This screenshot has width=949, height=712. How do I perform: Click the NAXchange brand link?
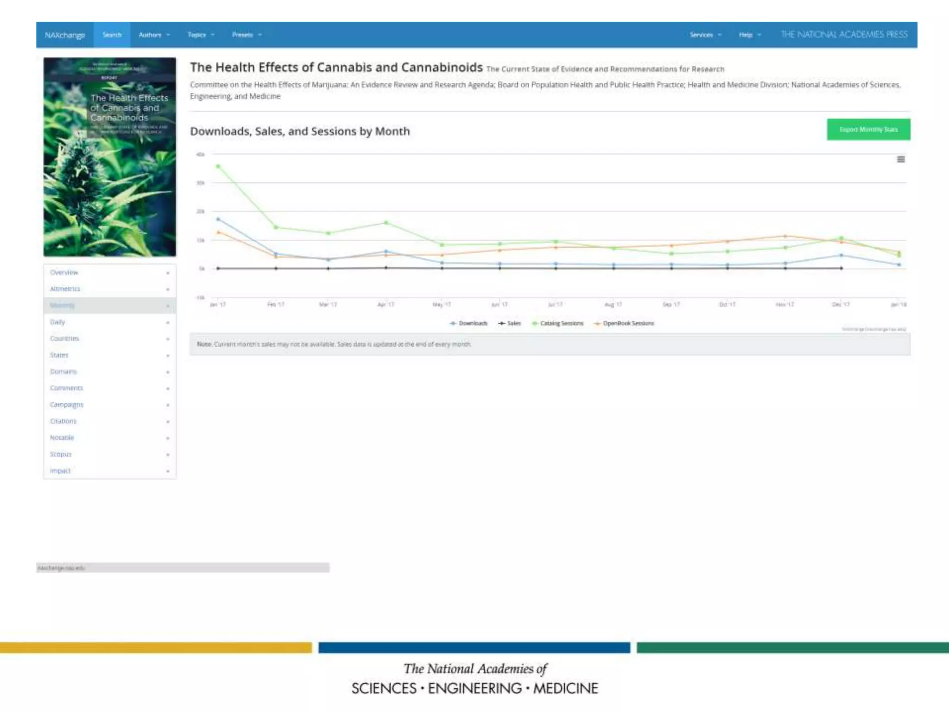[64, 35]
